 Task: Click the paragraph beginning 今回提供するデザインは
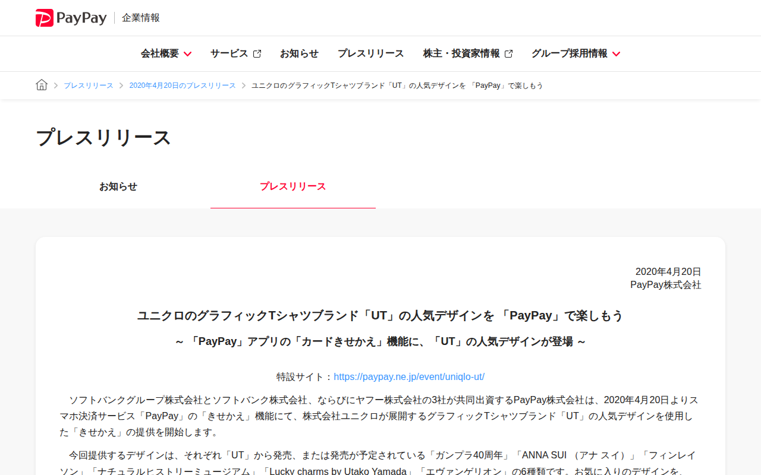[380, 463]
